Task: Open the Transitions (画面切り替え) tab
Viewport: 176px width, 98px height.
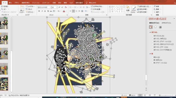Action: (x=26, y=3)
